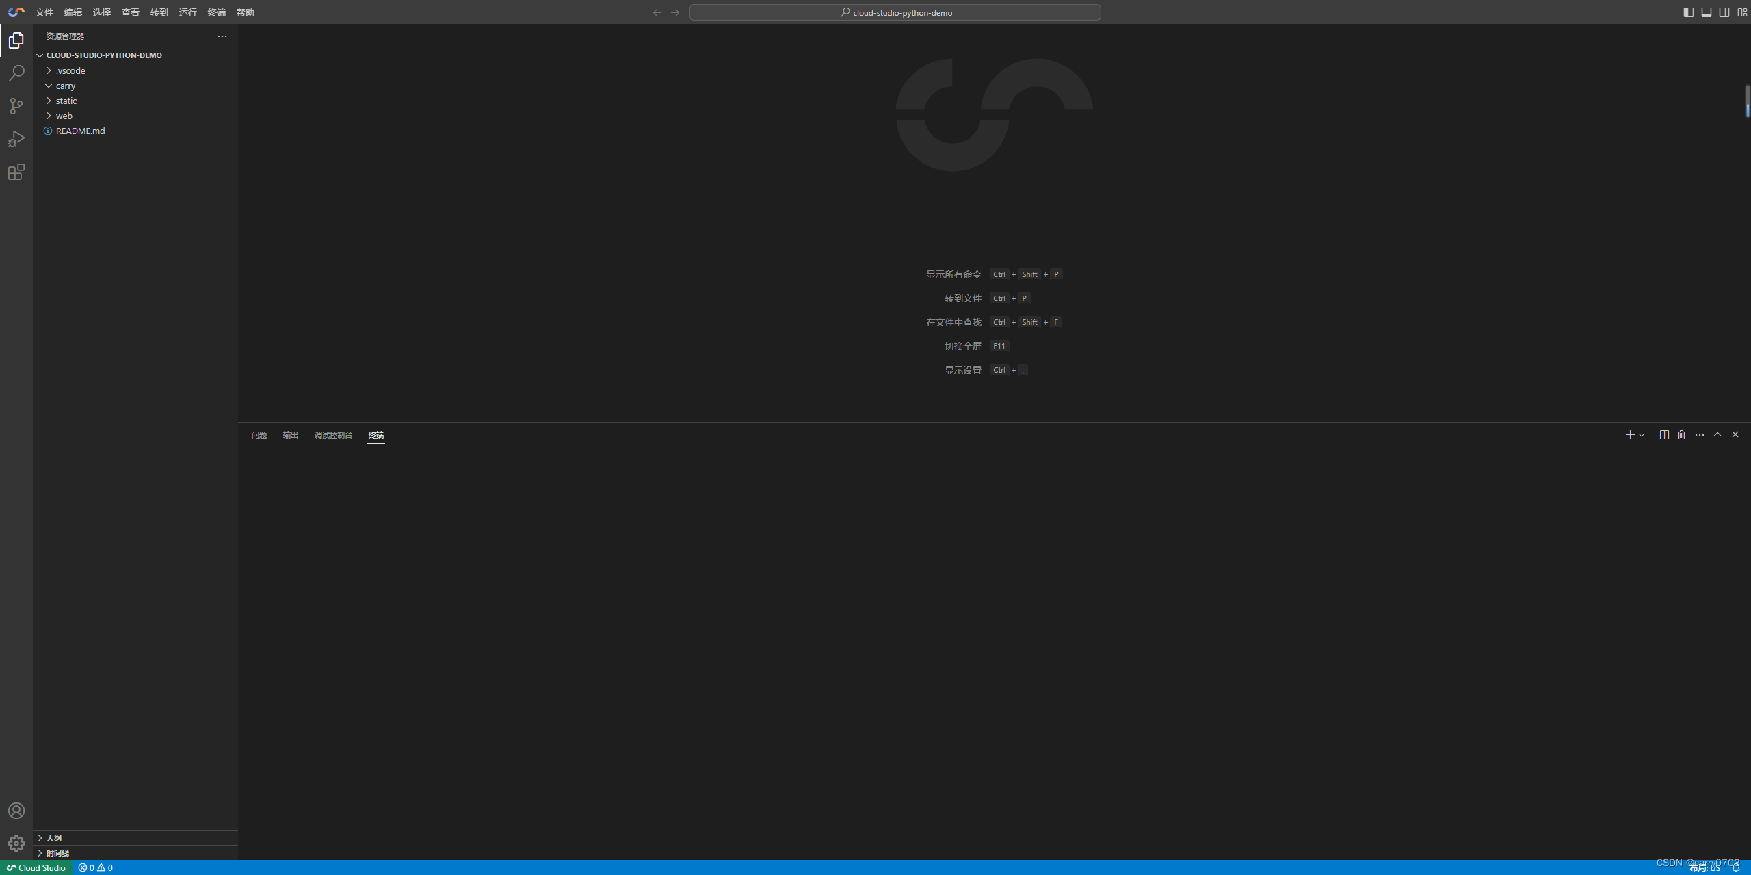Viewport: 1751px width, 875px height.
Task: Kill terminal with the trash icon
Action: coord(1682,435)
